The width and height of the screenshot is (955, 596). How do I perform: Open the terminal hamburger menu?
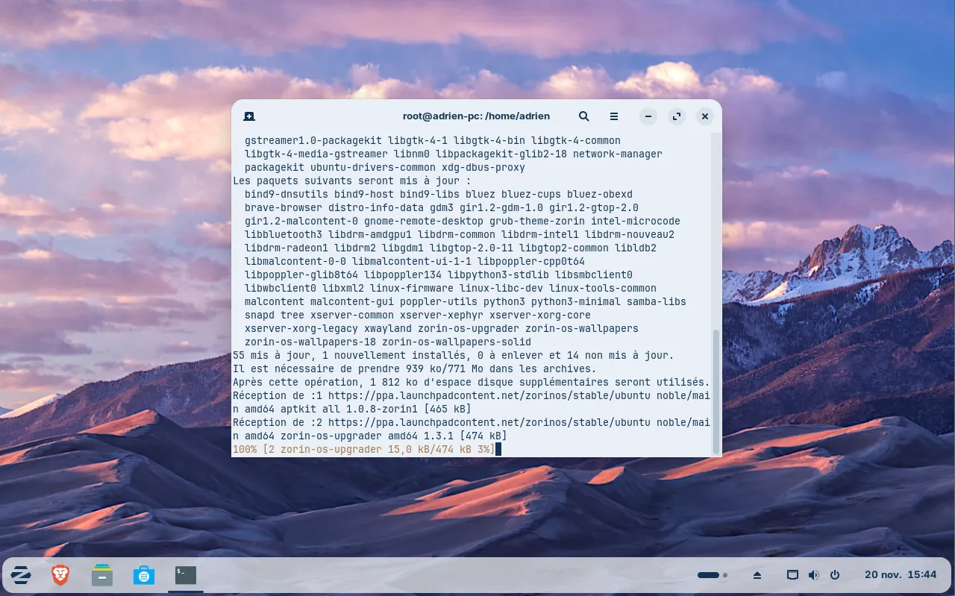[613, 116]
